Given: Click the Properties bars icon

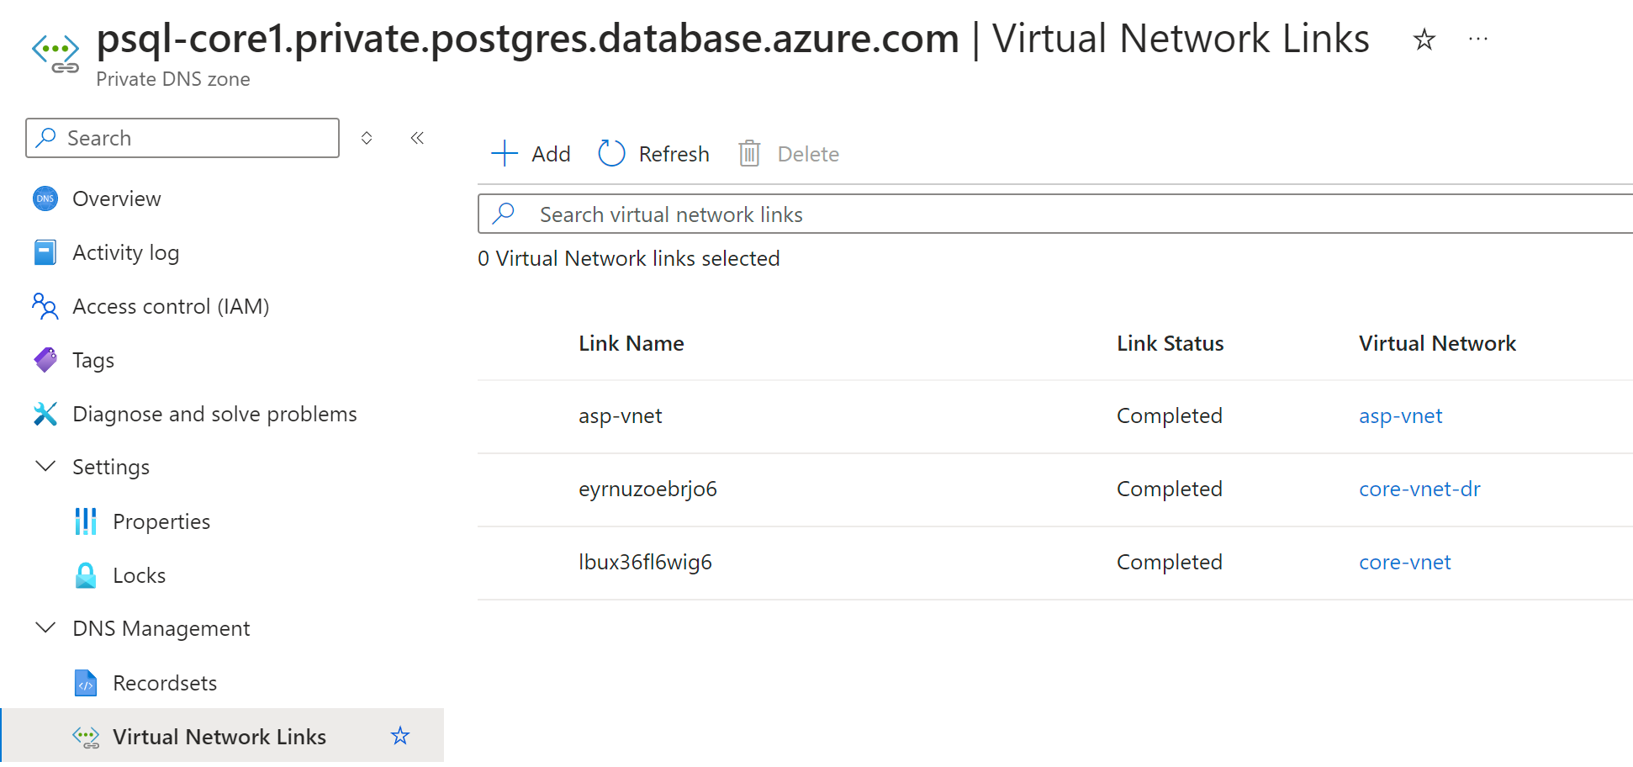Looking at the screenshot, I should pos(86,521).
